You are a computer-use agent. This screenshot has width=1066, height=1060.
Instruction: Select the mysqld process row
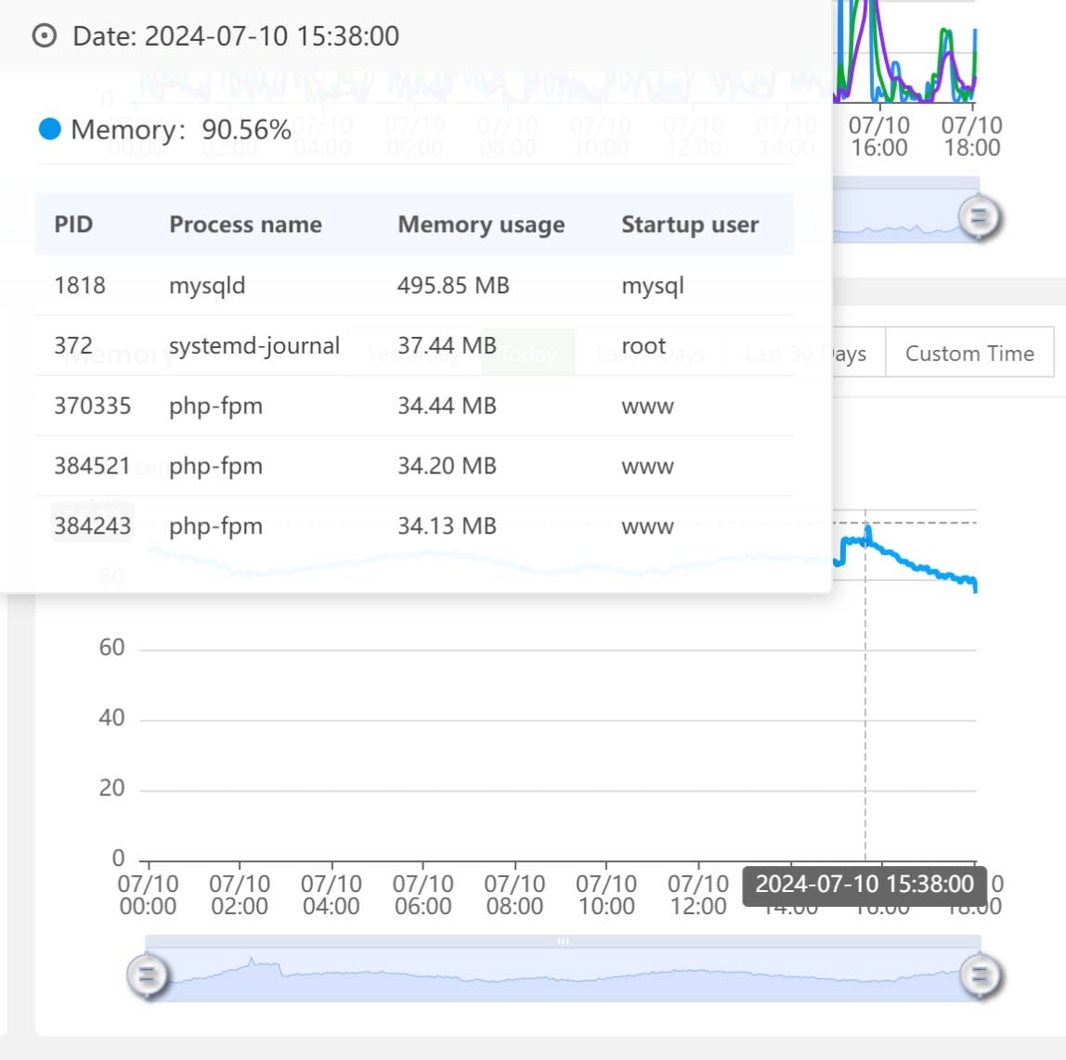pyautogui.click(x=415, y=285)
